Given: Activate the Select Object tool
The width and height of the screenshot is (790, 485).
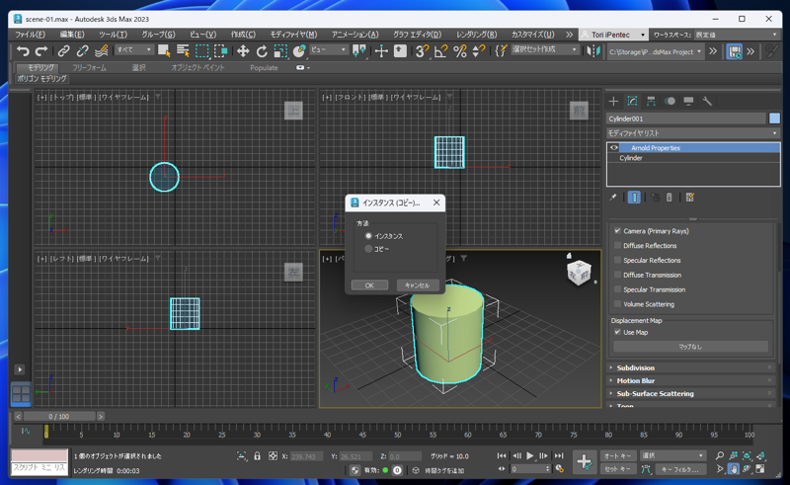Looking at the screenshot, I should click(164, 51).
